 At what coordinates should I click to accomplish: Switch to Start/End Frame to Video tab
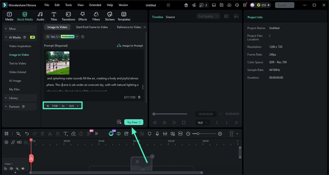(x=92, y=27)
